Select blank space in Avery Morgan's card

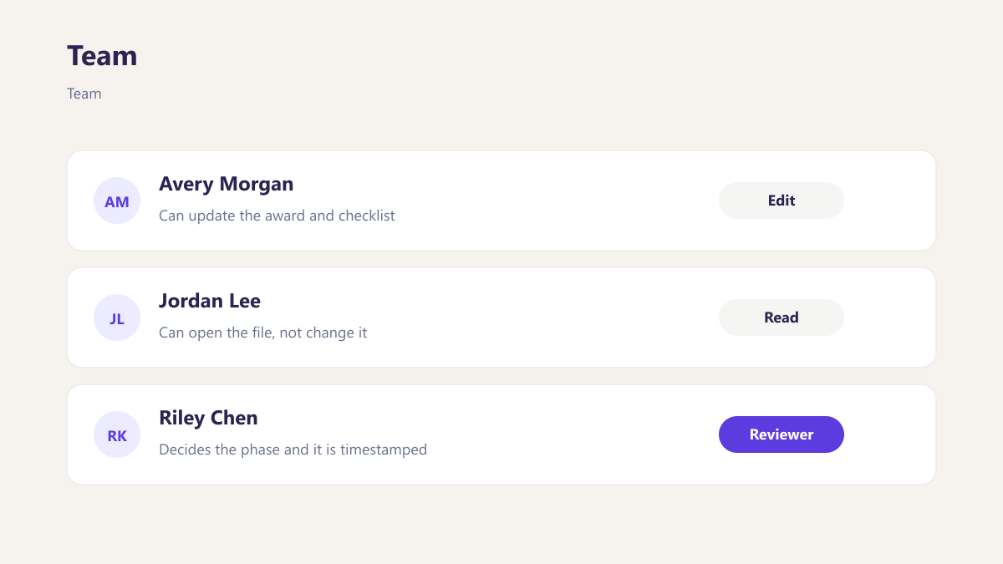click(552, 201)
